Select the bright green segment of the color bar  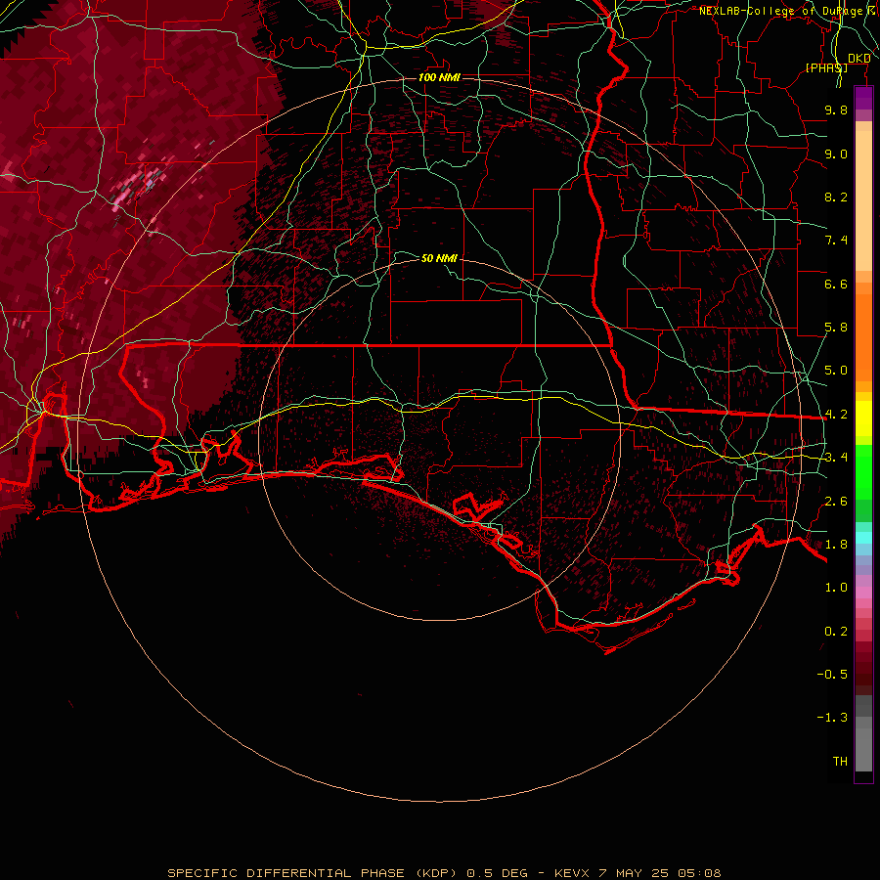pyautogui.click(x=863, y=472)
